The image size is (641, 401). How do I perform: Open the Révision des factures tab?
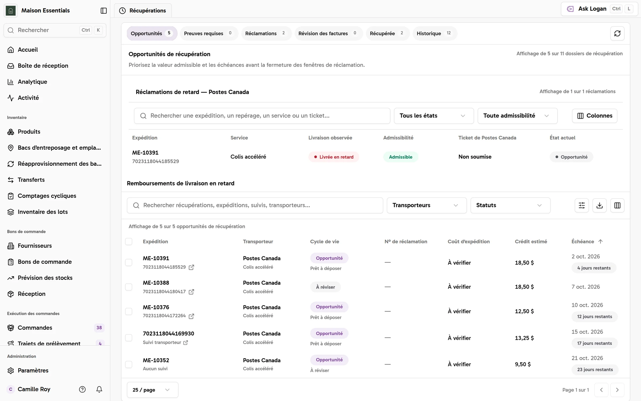click(x=329, y=33)
